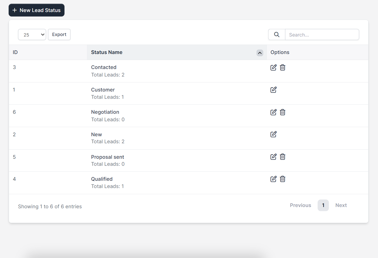
Task: Go to the Next page
Action: tap(341, 205)
